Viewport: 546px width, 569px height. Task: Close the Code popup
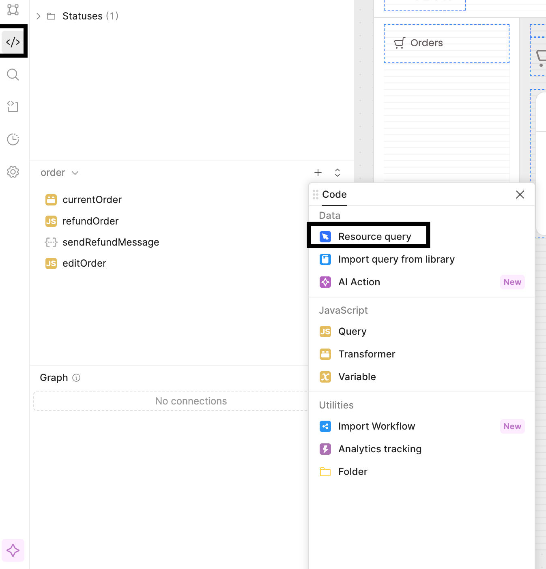[x=520, y=195]
